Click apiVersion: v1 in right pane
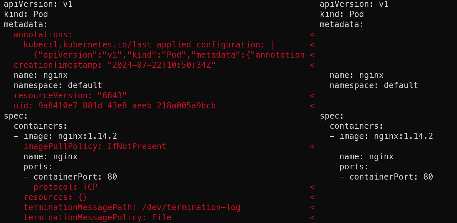457x223 pixels. click(x=354, y=4)
